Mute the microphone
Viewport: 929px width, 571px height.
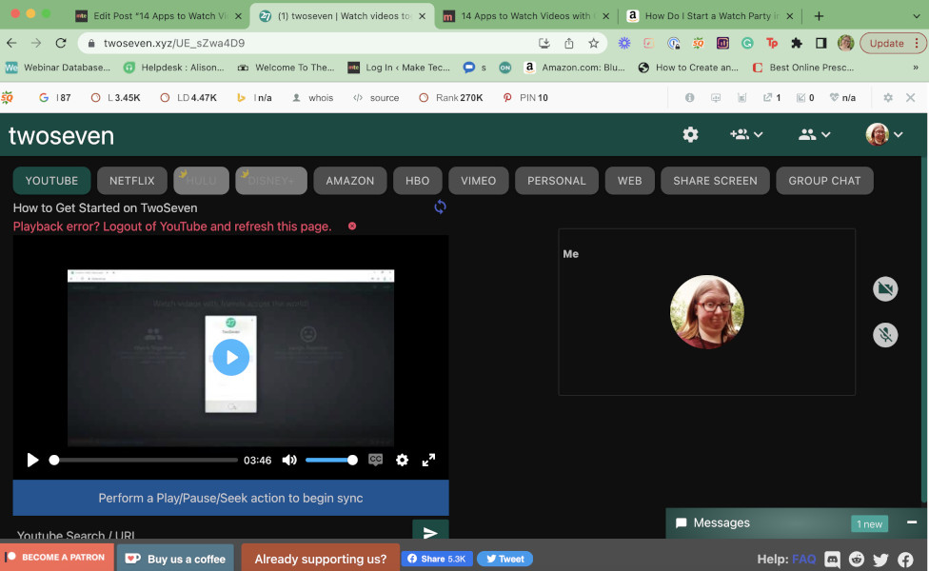tap(885, 335)
